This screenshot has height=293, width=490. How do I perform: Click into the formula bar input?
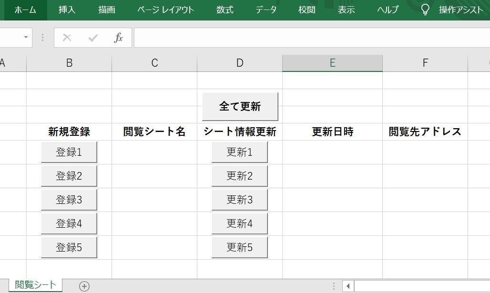click(312, 38)
